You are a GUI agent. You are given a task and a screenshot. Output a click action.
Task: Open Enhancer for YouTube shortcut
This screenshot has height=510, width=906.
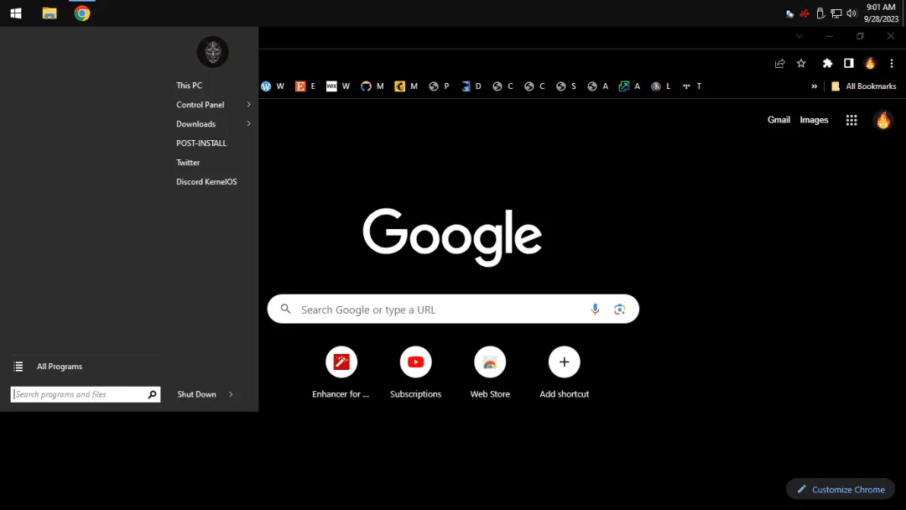tap(341, 372)
